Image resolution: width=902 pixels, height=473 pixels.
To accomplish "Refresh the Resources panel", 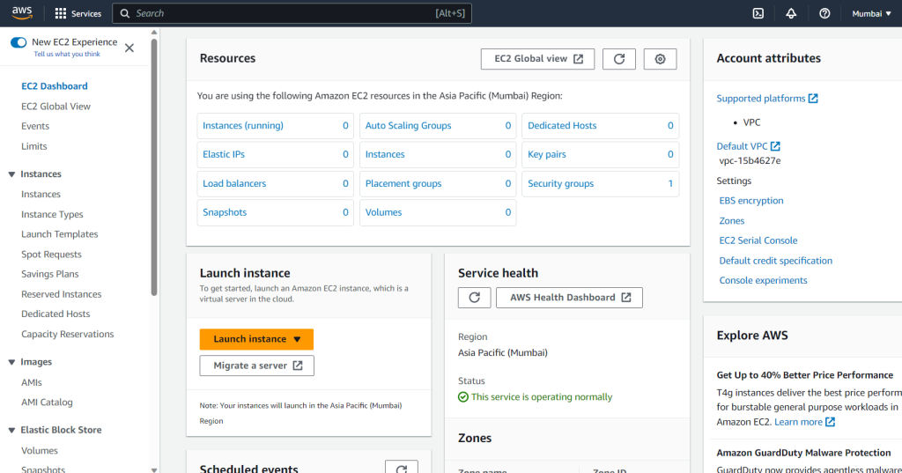I will pos(619,59).
